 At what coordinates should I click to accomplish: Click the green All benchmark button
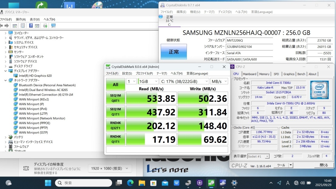tap(115, 85)
